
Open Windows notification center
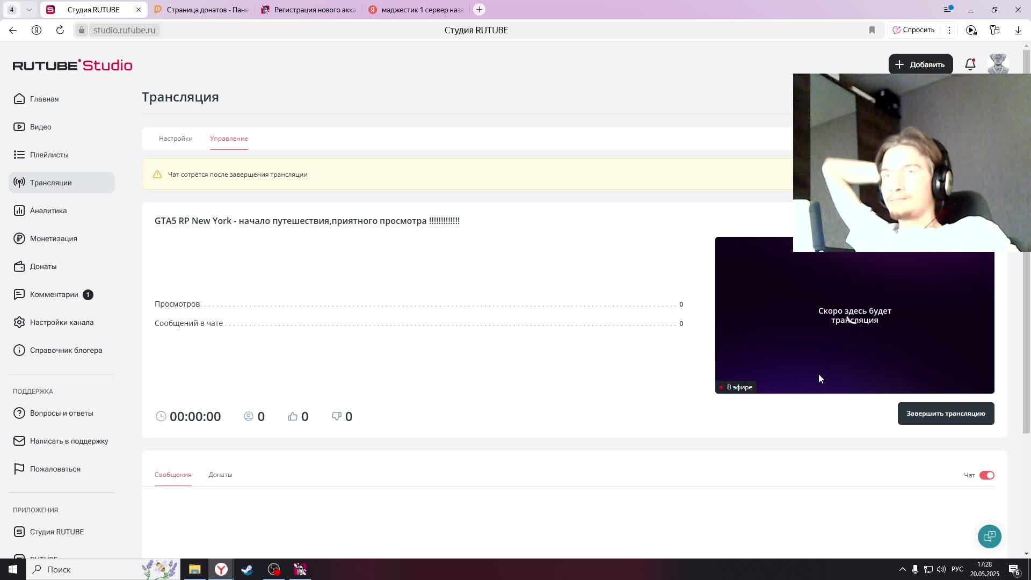pos(1014,570)
